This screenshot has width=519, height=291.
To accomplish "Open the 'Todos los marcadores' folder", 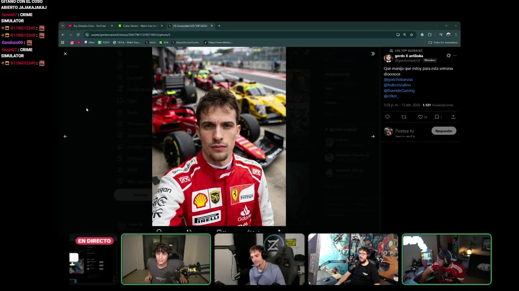I will click(443, 42).
